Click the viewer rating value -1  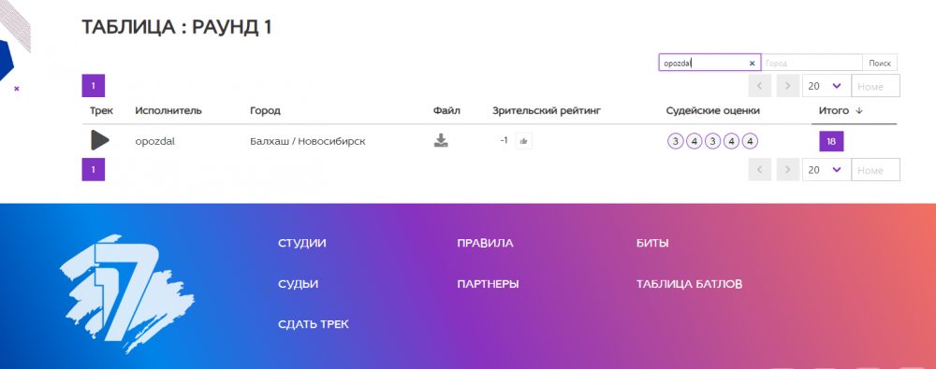click(x=504, y=140)
